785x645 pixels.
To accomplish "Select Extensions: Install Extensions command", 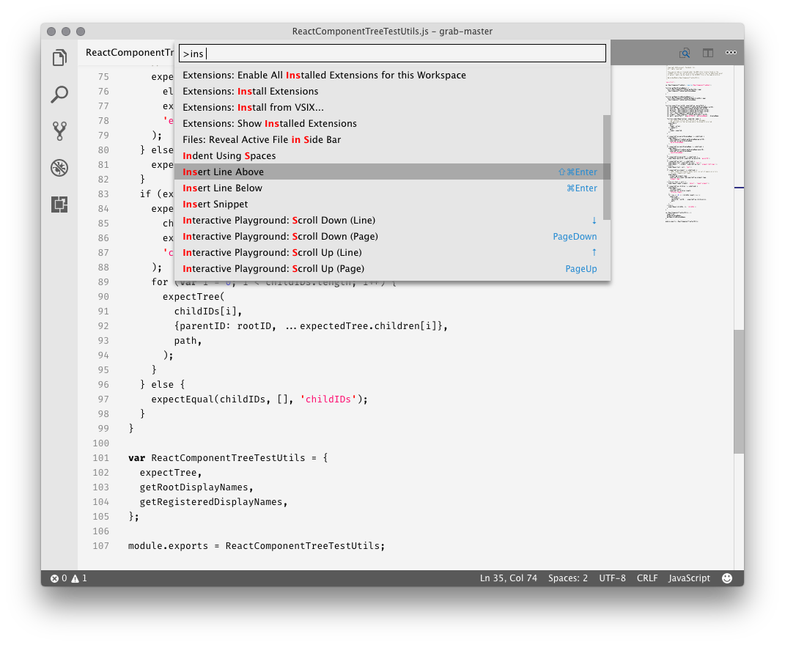I will click(388, 91).
